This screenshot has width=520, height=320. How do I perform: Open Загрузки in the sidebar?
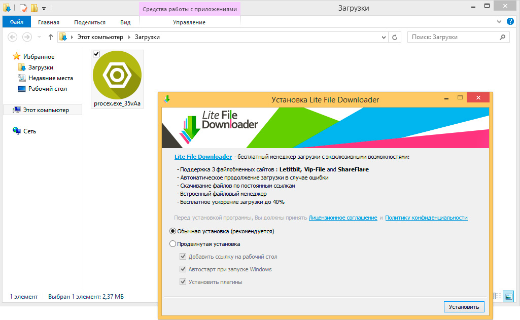coord(41,67)
